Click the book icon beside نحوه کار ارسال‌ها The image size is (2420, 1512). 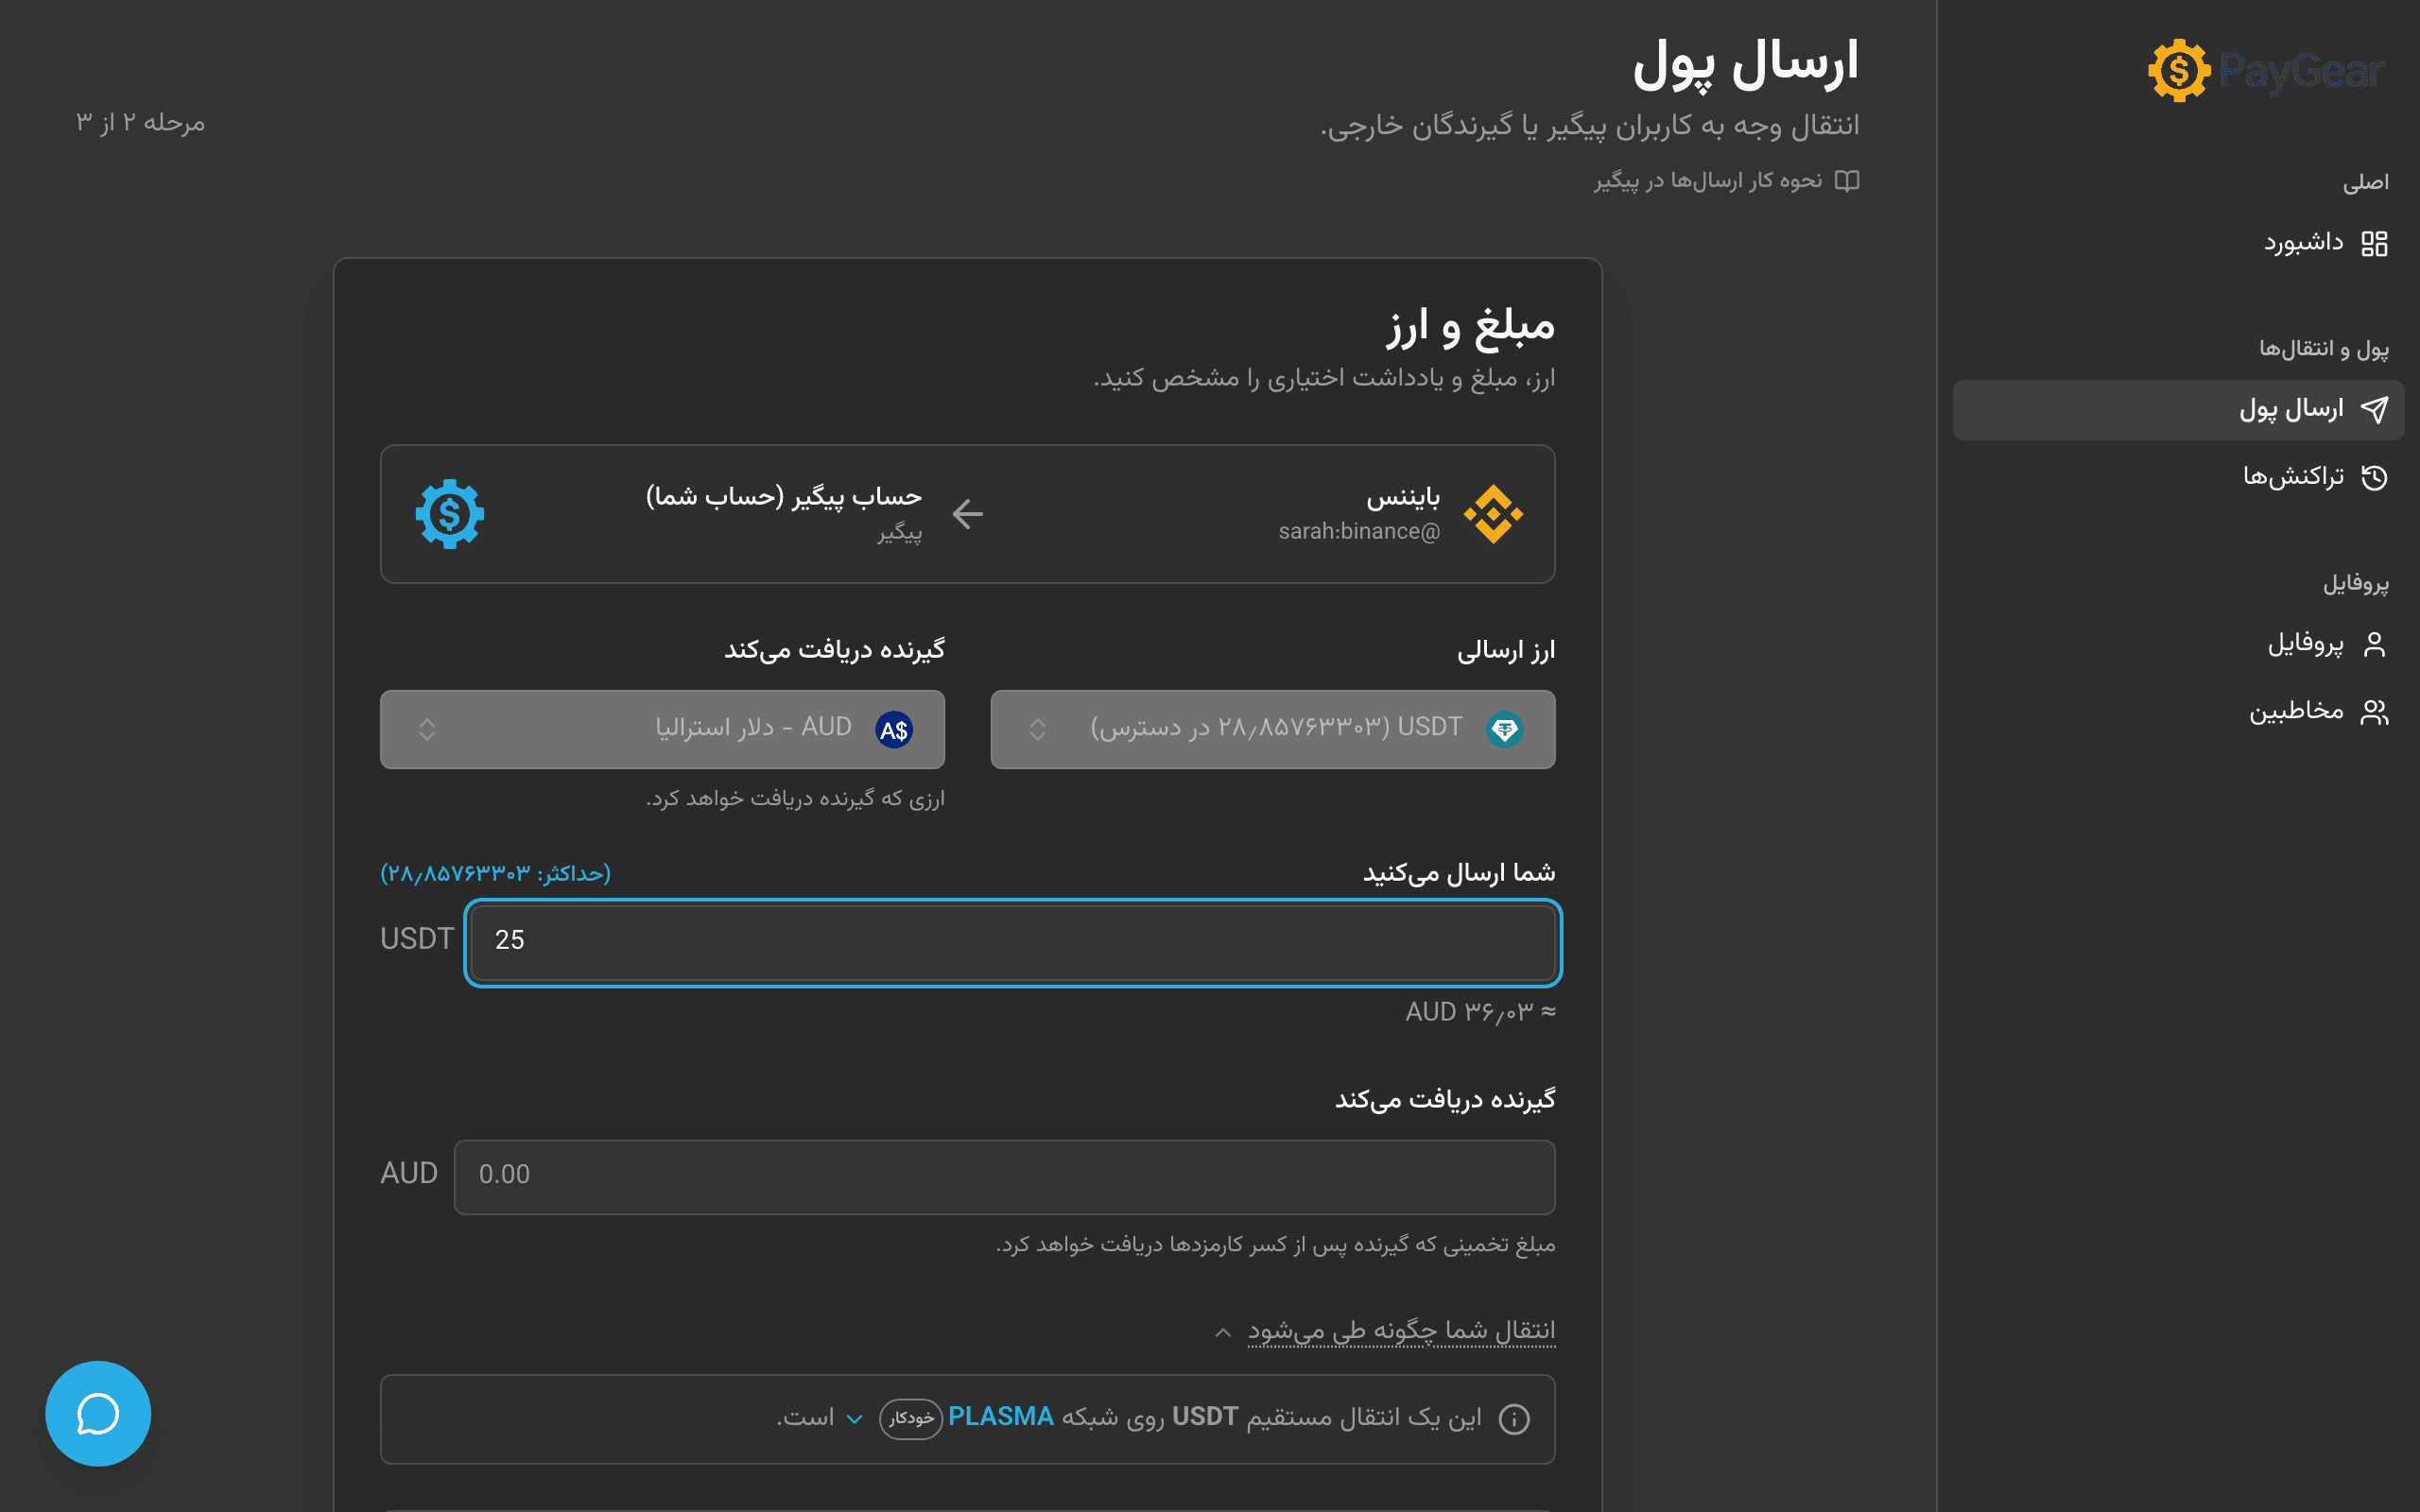1847,181
